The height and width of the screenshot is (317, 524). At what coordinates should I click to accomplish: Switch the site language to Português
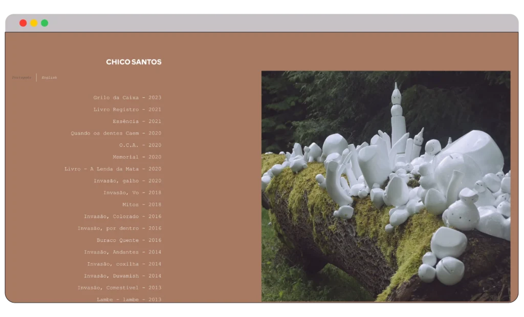click(21, 78)
